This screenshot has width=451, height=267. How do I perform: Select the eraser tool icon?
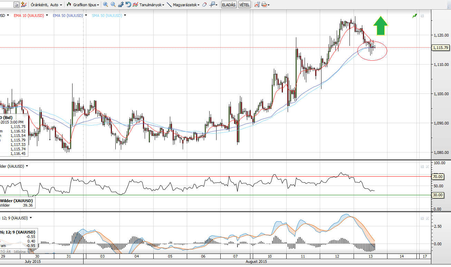point(204,5)
